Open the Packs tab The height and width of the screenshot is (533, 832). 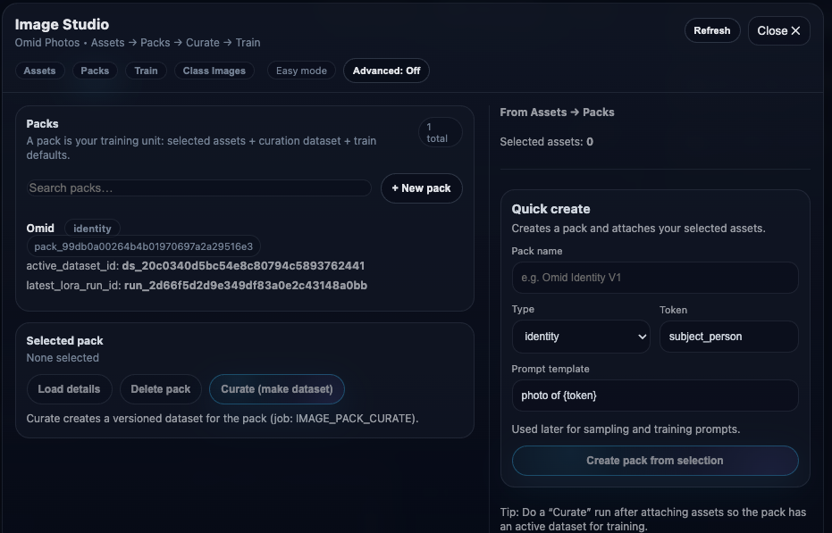coord(95,71)
